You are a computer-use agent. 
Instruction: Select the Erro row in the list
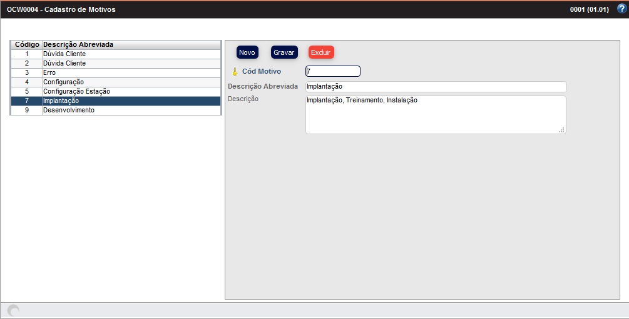coord(116,73)
